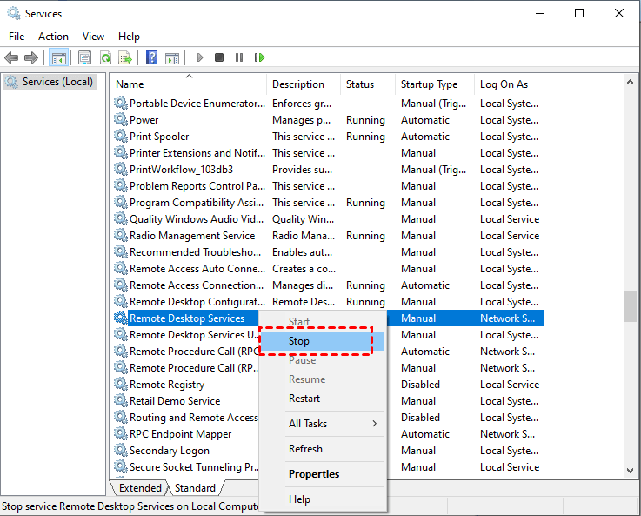Screen dimensions: 641x516
Task: Open the Action menu
Action: click(53, 37)
